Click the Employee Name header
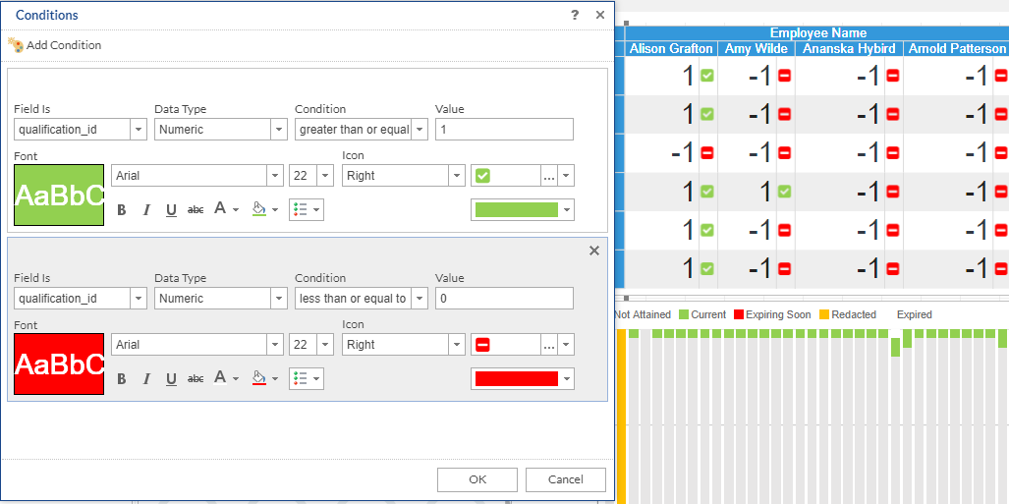This screenshot has height=504, width=1009. coord(817,33)
